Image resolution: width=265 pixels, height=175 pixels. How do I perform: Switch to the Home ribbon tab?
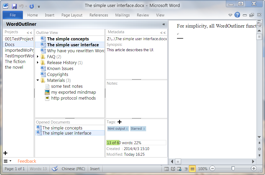32,15
